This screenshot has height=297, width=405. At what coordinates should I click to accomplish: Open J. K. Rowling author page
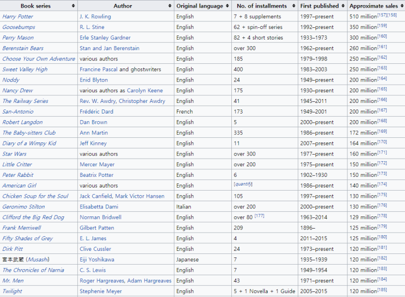pyautogui.click(x=95, y=17)
